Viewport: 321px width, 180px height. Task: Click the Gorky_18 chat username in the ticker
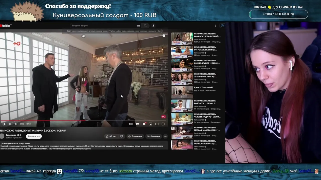coord(281,171)
